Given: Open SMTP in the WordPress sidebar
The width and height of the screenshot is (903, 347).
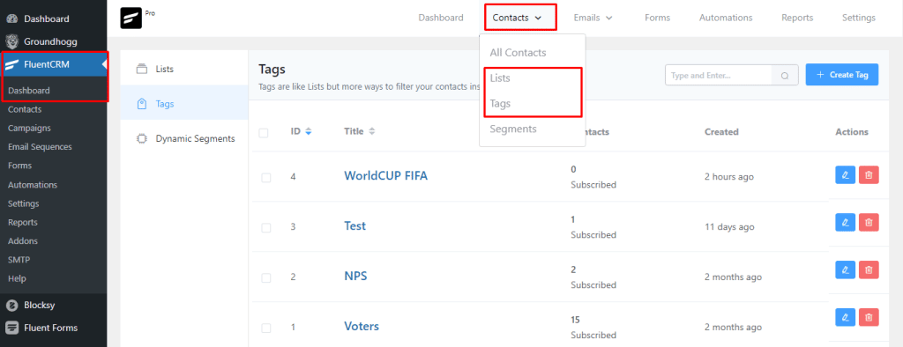Looking at the screenshot, I should (x=19, y=260).
